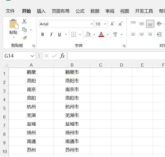Viewport: 165px width, 157px height.
Task: Toggle Italic formatting
Action: pos(51,34)
